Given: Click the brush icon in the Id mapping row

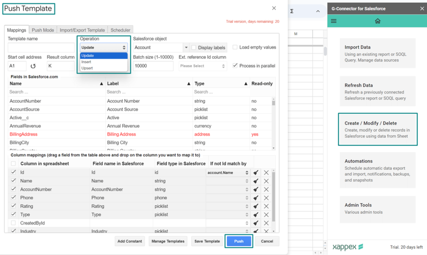Looking at the screenshot, I should (x=256, y=173).
